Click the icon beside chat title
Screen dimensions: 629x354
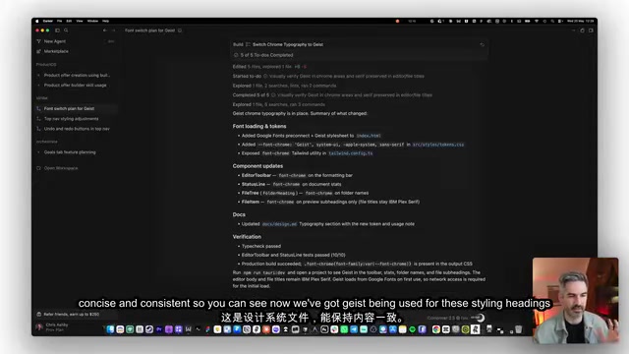point(180,30)
